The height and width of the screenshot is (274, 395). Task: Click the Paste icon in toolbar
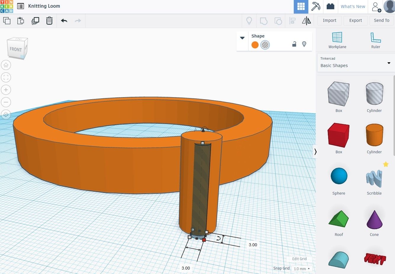[20, 21]
